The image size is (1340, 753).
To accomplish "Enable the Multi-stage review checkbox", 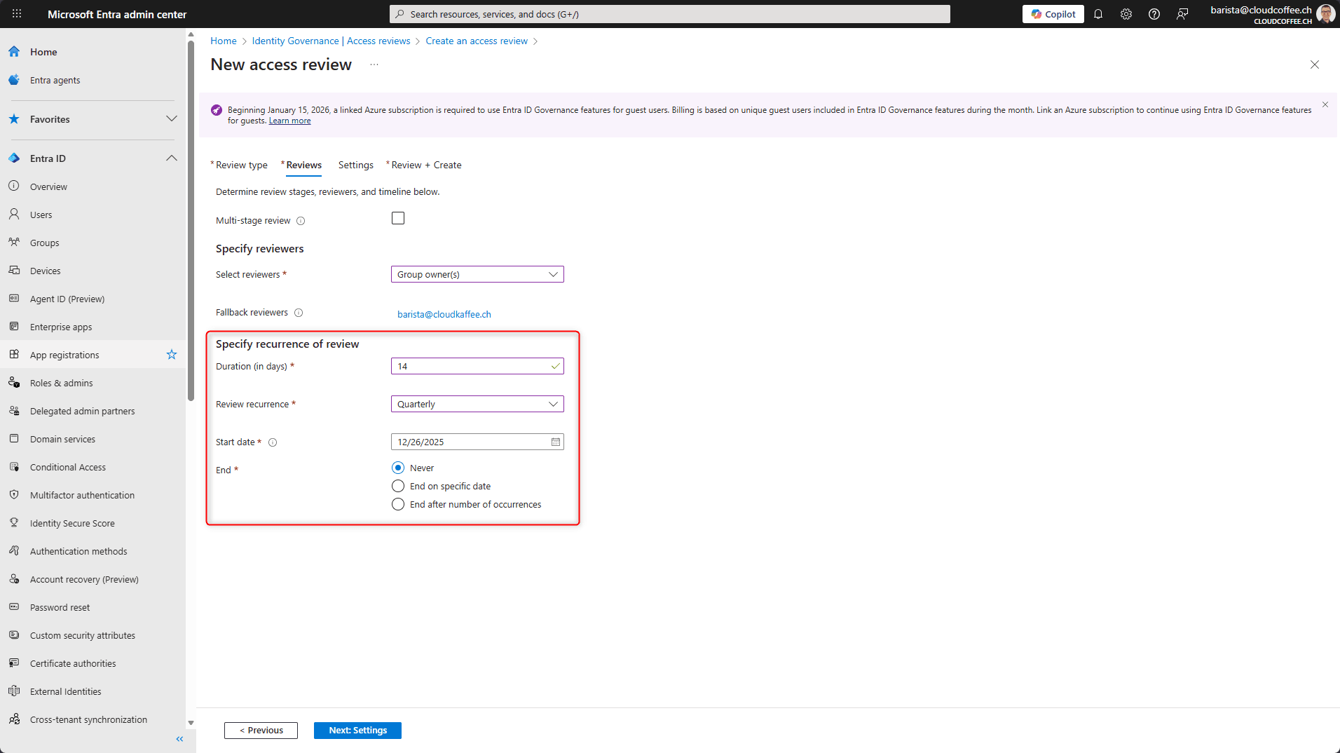I will 398,219.
